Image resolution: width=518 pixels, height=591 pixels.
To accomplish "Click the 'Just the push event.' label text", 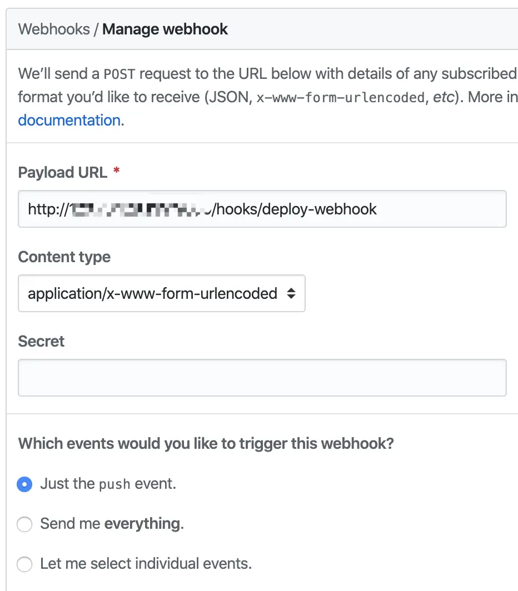I will pos(108,484).
